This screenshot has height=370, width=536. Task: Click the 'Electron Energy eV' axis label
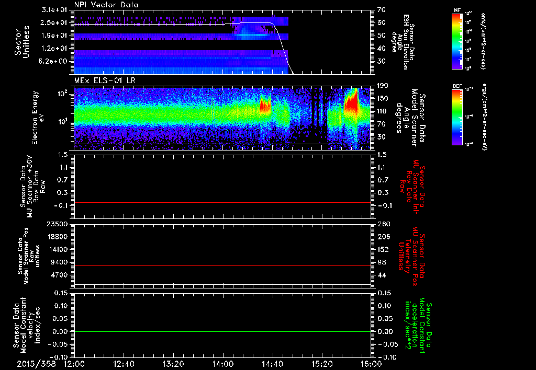tap(37, 118)
